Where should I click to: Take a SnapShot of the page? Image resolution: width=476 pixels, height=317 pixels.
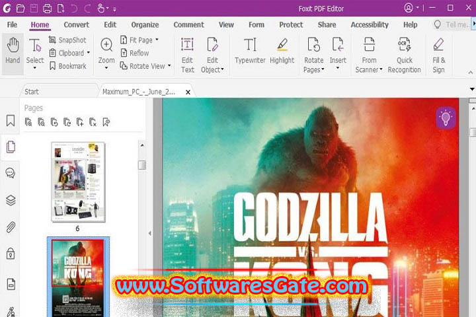(67, 40)
